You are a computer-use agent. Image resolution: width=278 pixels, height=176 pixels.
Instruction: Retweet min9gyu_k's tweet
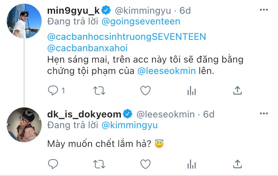pyautogui.click(x=99, y=90)
